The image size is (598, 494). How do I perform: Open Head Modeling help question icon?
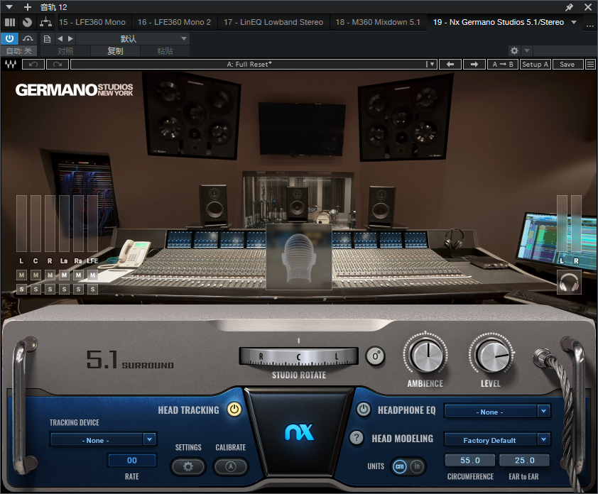pyautogui.click(x=357, y=438)
